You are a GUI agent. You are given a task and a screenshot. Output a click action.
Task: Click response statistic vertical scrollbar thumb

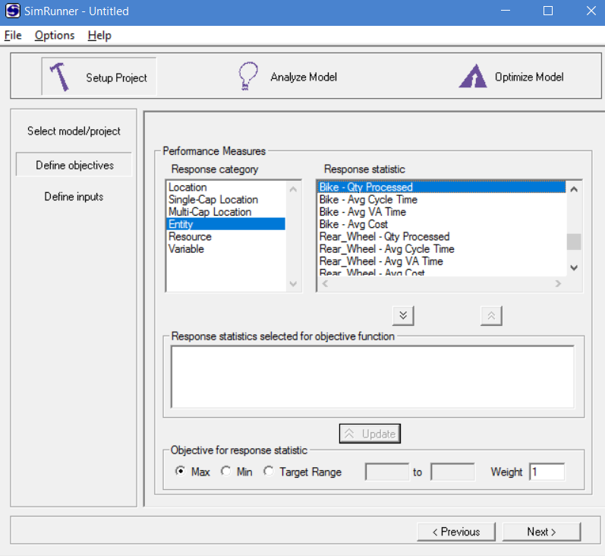tap(574, 242)
